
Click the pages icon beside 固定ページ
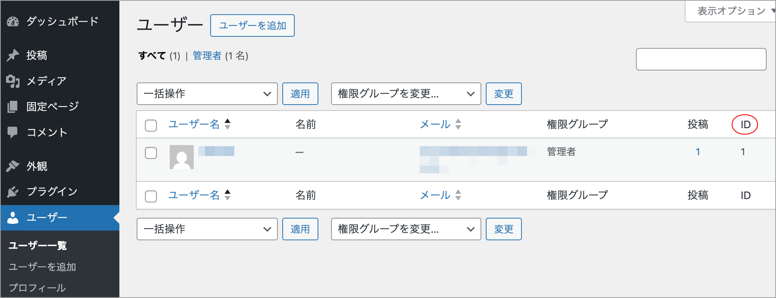click(x=13, y=107)
